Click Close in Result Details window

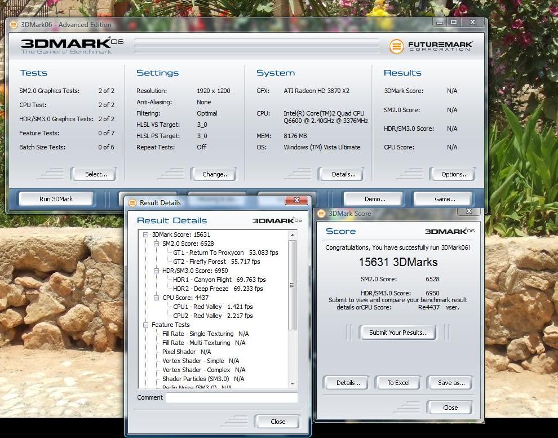[278, 422]
